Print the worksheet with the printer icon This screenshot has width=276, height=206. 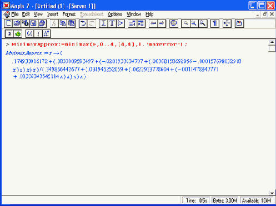(x=42, y=23)
